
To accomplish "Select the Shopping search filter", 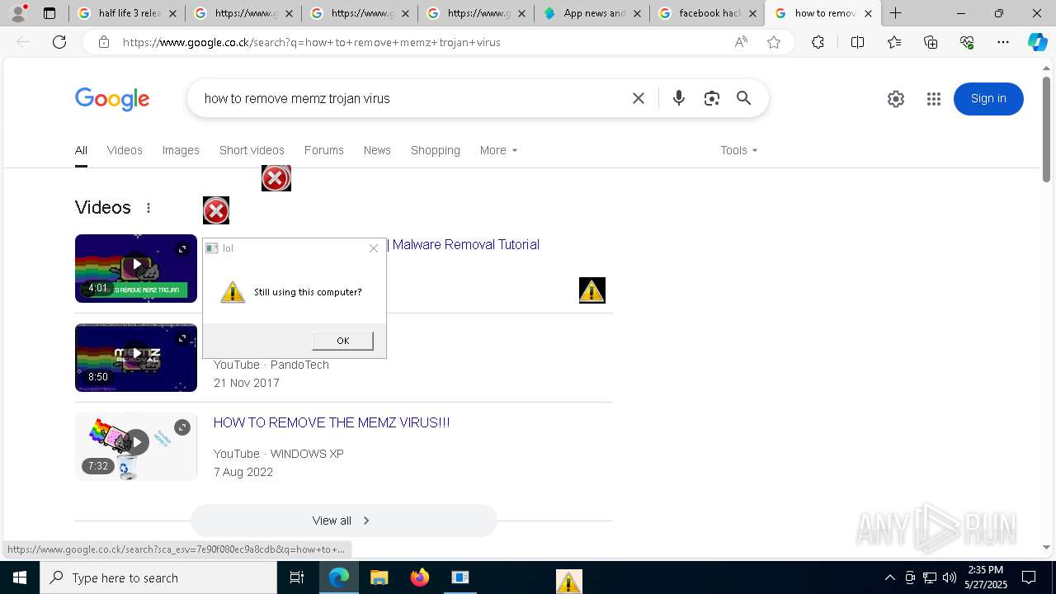I will click(436, 150).
